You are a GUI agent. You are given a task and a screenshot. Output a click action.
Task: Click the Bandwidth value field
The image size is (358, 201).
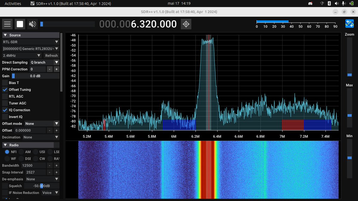click(33, 166)
